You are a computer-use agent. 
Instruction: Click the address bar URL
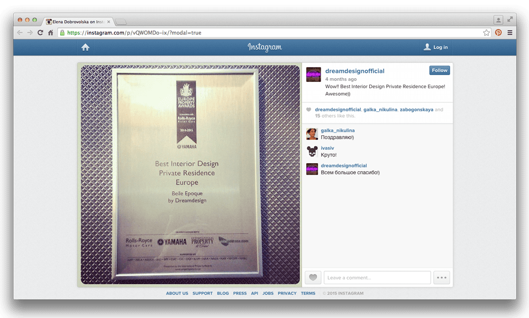[x=134, y=33]
